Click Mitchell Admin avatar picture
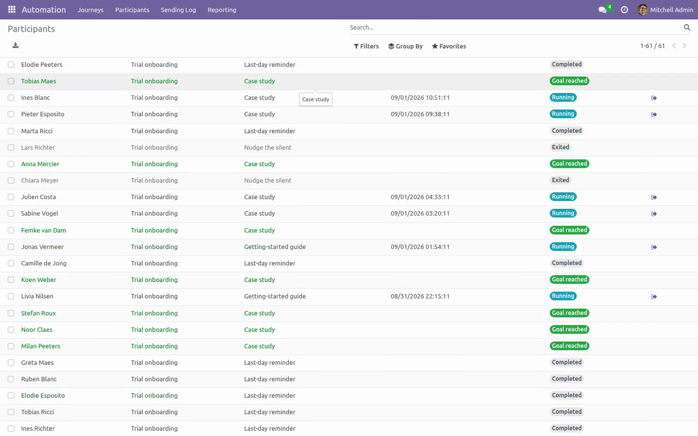This screenshot has width=698, height=436. tap(643, 10)
